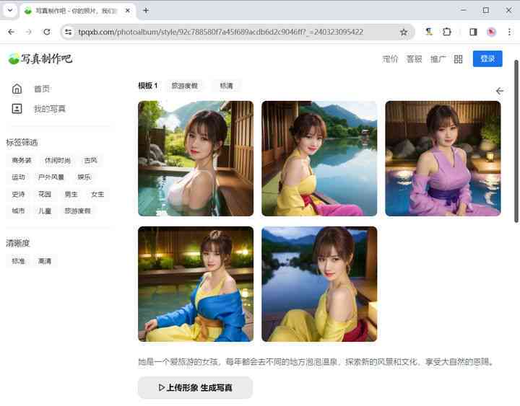Open thumbnail of woman in white by pool
This screenshot has width=520, height=406.
click(196, 159)
